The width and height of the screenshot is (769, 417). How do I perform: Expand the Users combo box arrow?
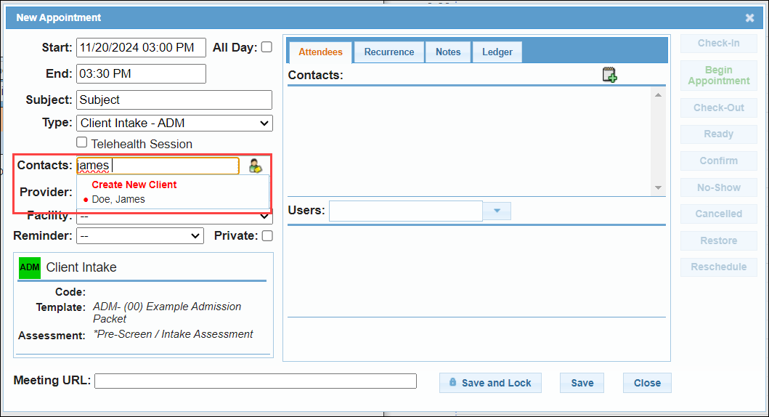[x=497, y=211]
